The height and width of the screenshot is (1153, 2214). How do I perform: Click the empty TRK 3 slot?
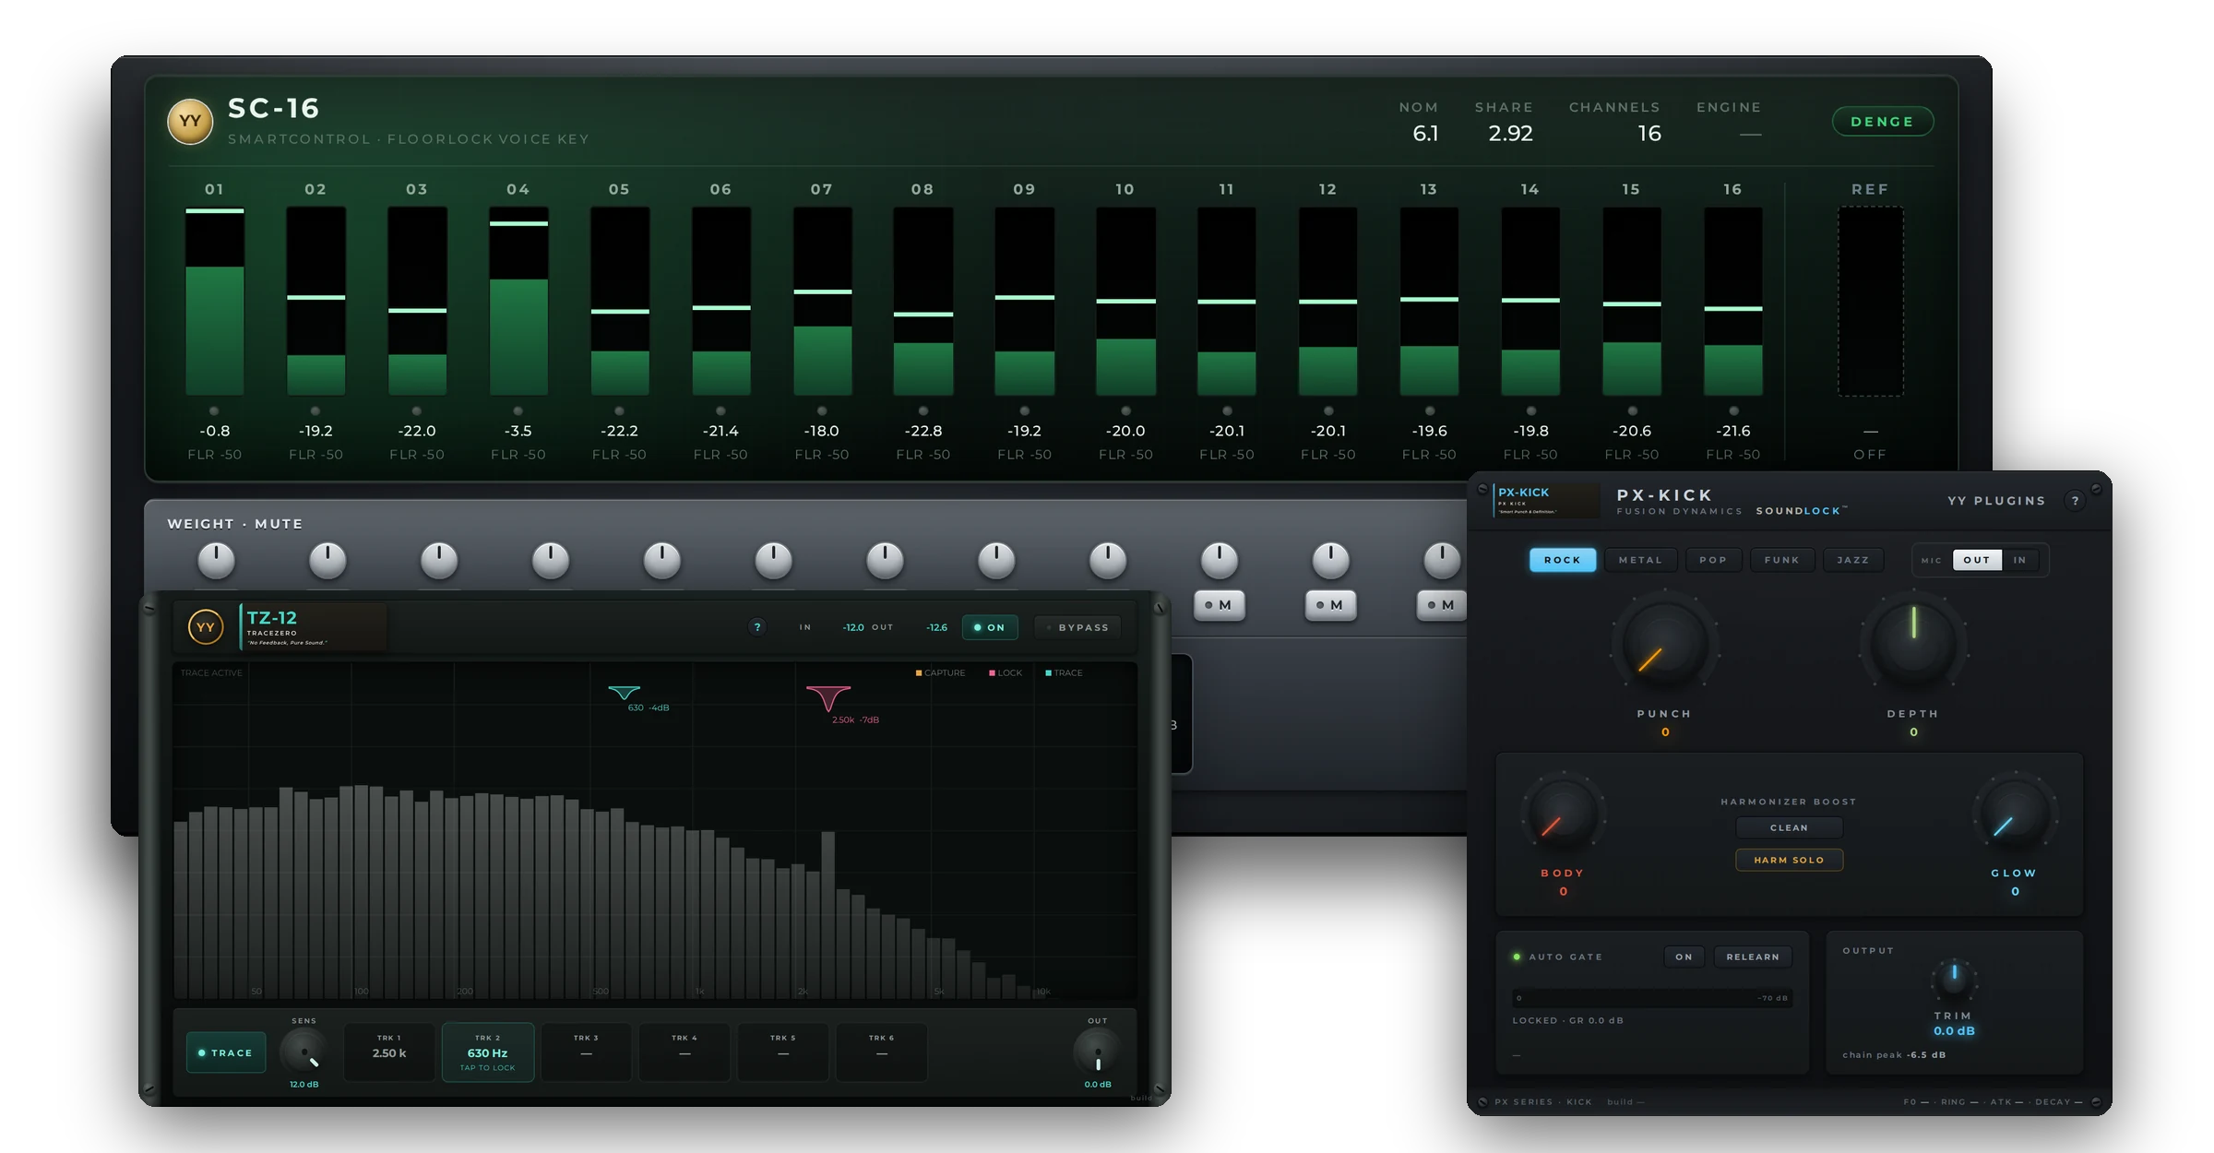(586, 1052)
